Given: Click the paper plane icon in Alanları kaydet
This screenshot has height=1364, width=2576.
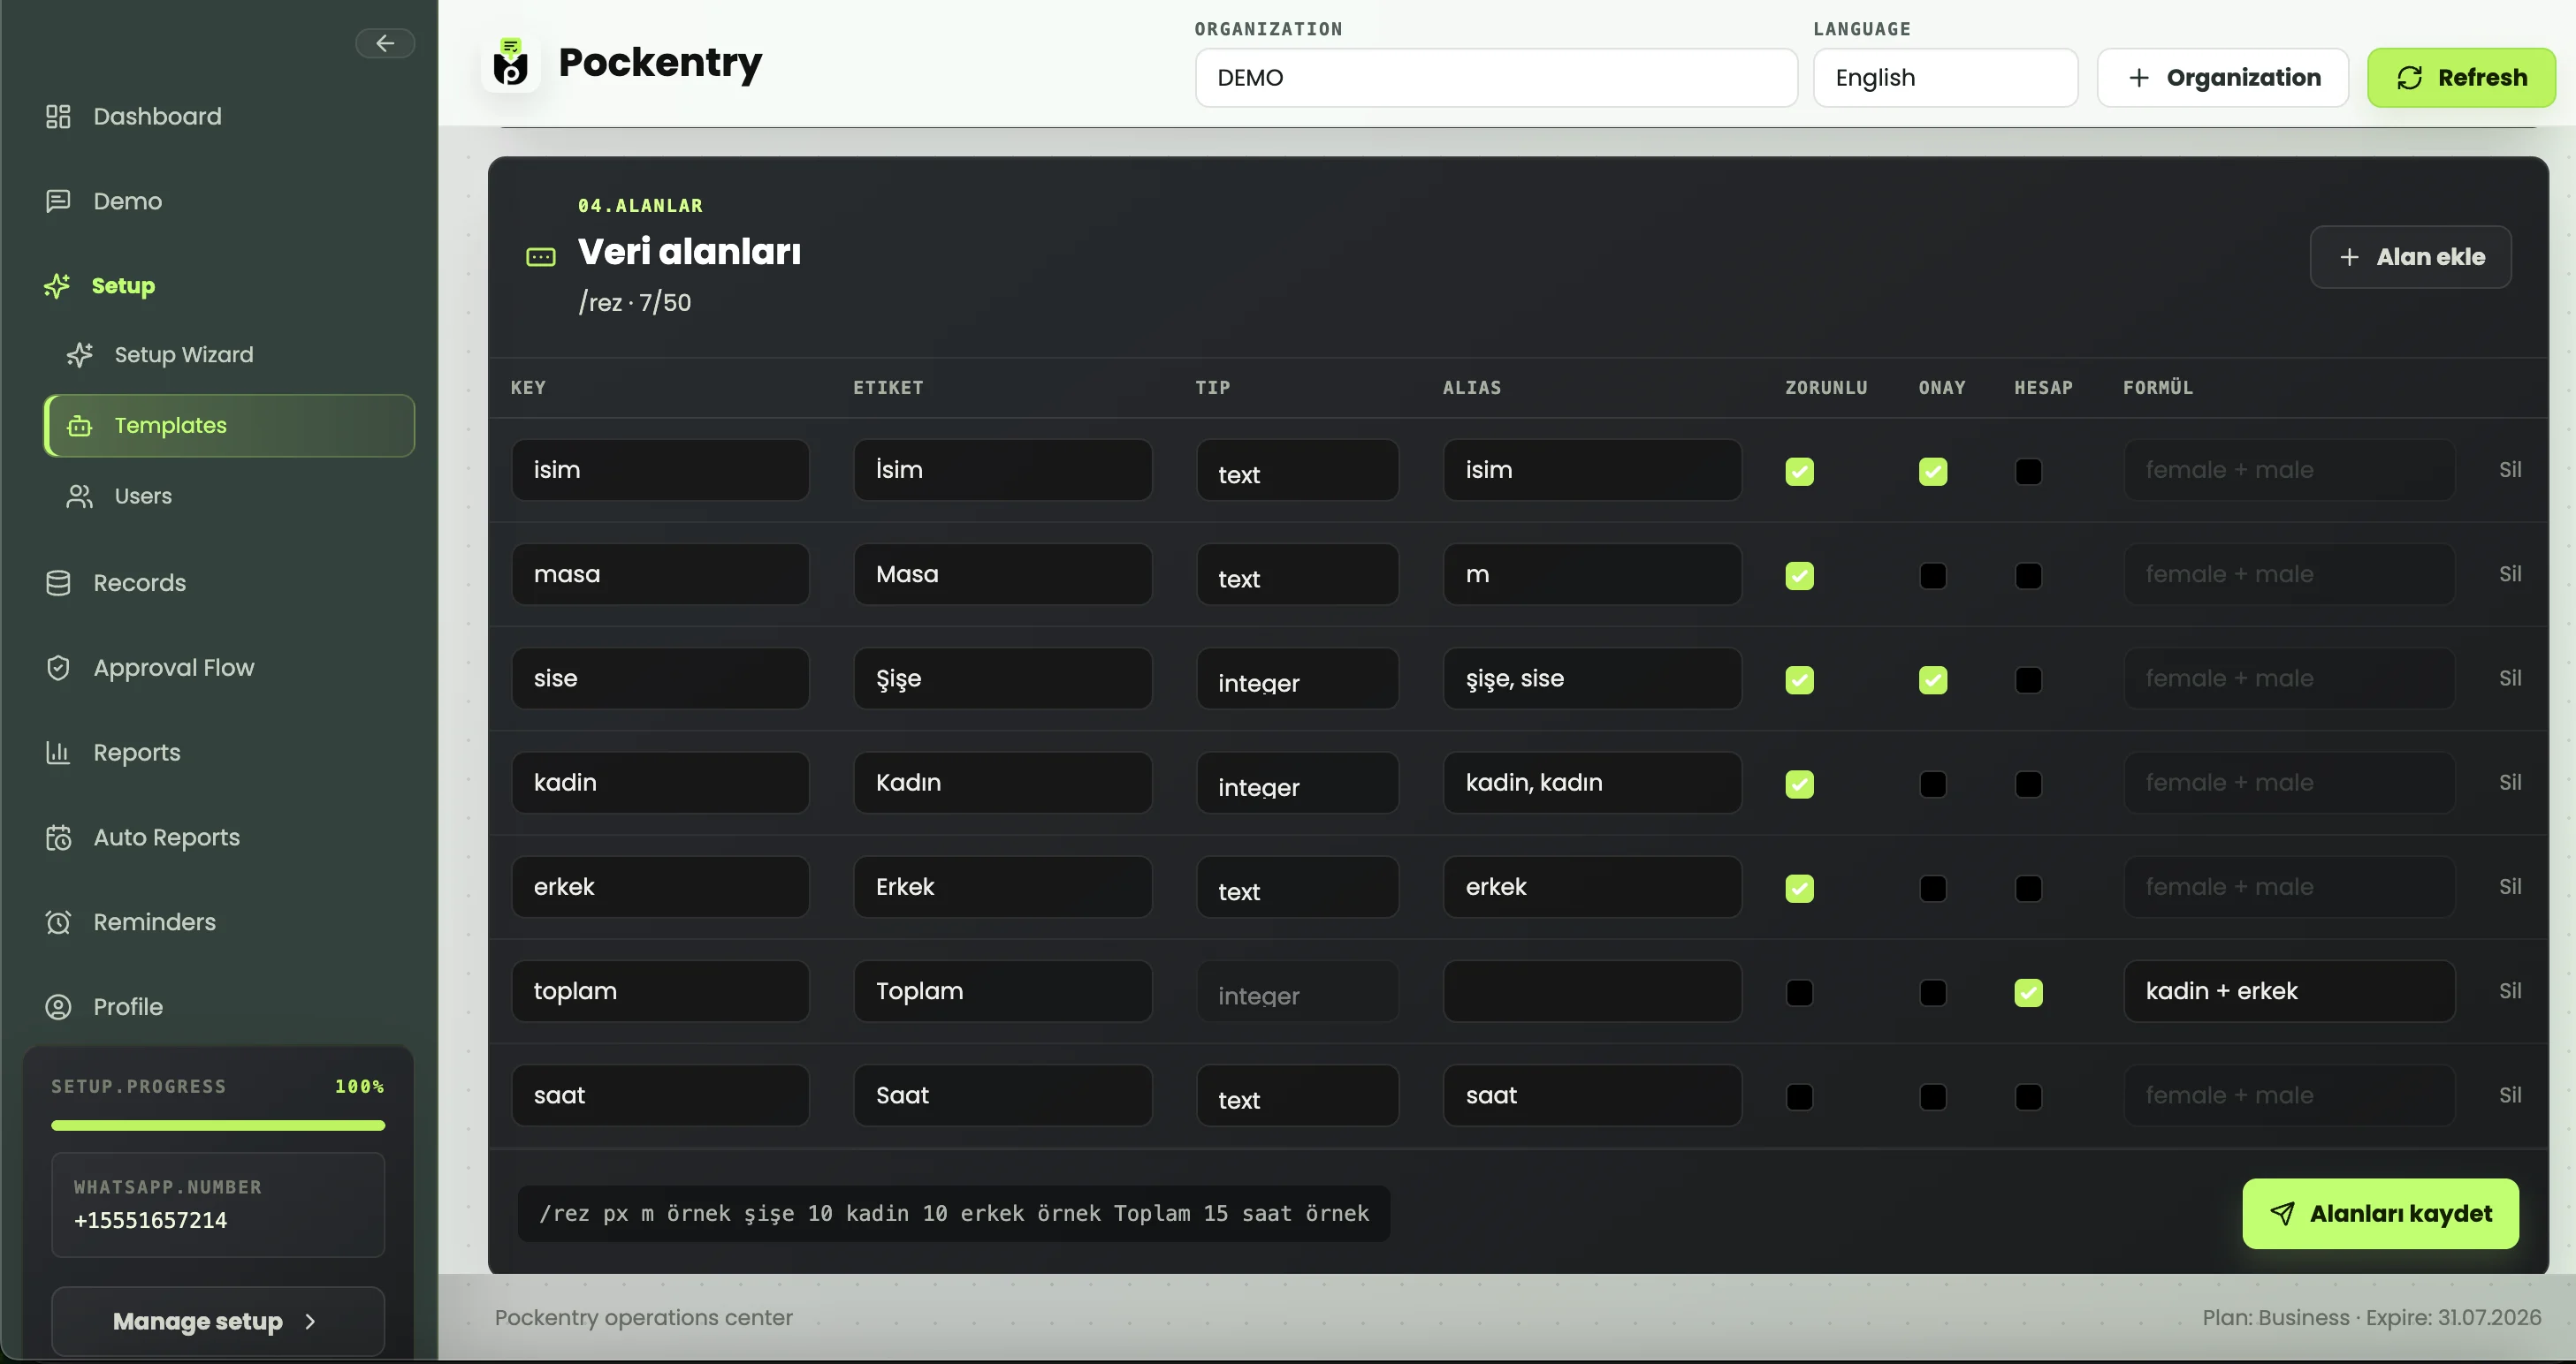Looking at the screenshot, I should 2282,1213.
